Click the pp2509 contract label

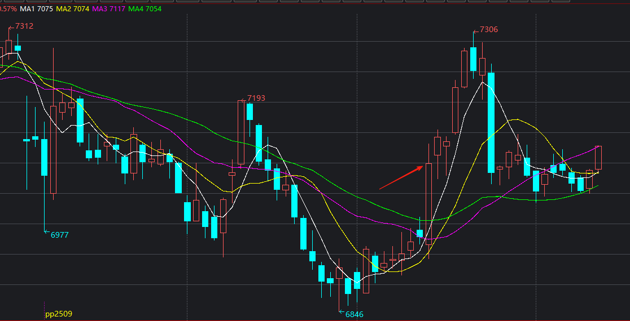(x=59, y=314)
